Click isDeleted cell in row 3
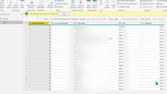The image size is (167, 94). click(153, 33)
